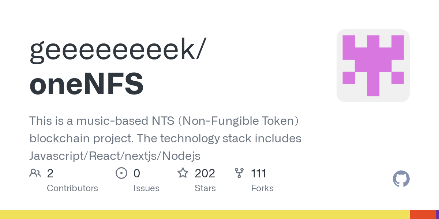Open the oneNFS repository title
The height and width of the screenshot is (219, 439).
click(x=86, y=84)
